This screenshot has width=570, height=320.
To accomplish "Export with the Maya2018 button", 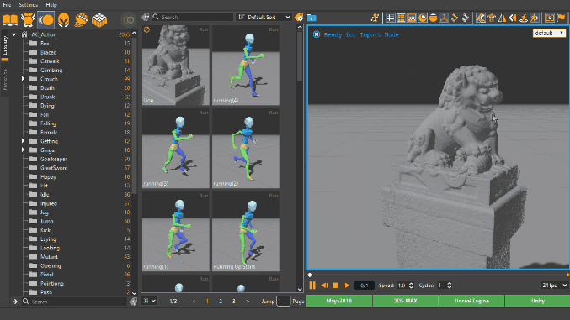I will (339, 301).
